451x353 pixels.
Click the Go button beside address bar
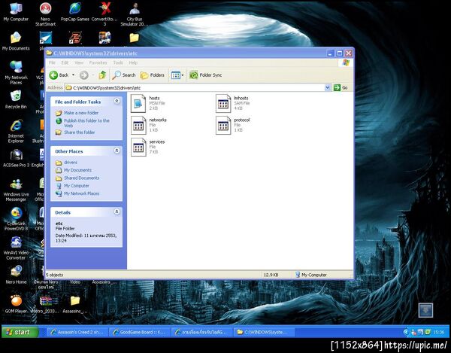(x=341, y=87)
